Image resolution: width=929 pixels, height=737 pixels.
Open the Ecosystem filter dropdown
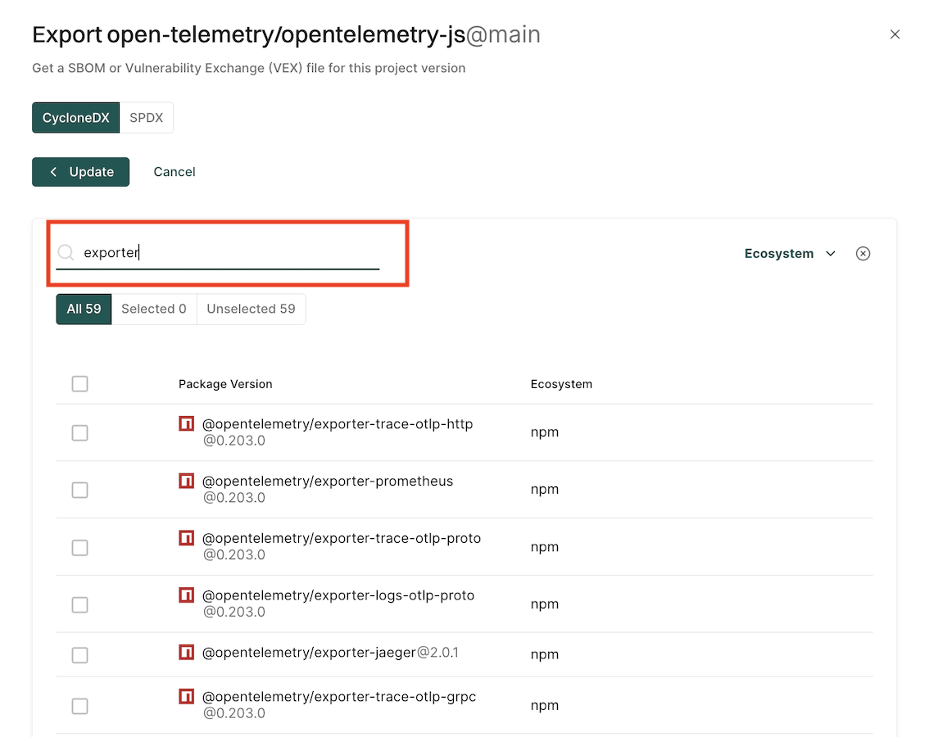tap(790, 254)
